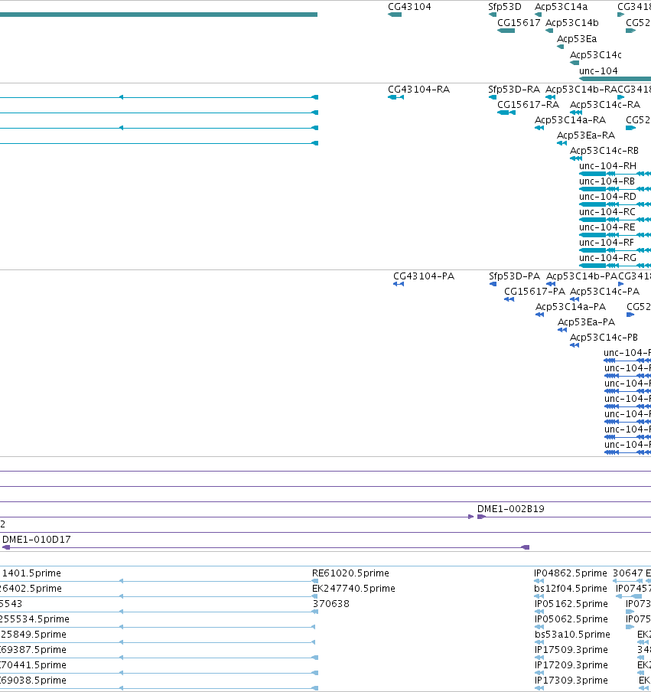Click the teal CG15617 gene arrow glyph
651x692 pixels.
point(506,31)
